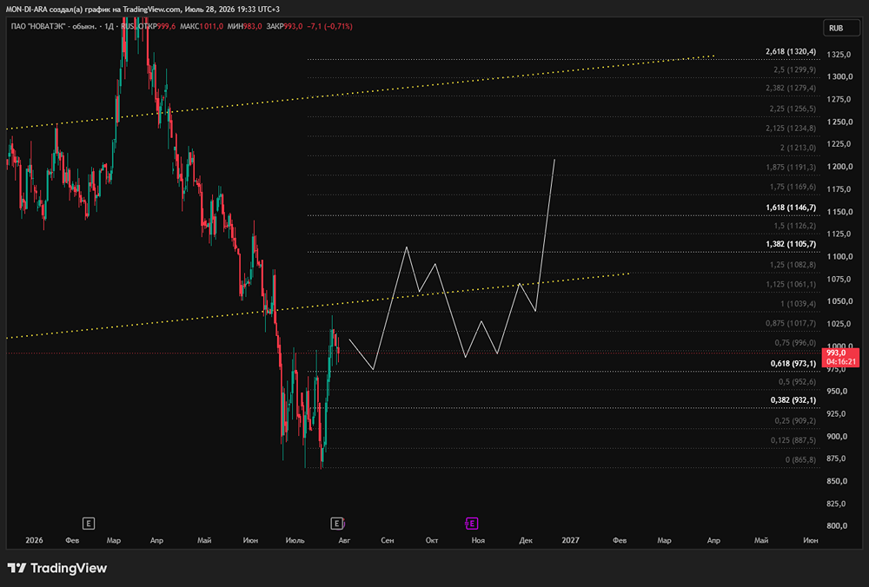This screenshot has width=869, height=587.
Task: Click 1 325,0 on the price axis
Action: click(x=839, y=54)
